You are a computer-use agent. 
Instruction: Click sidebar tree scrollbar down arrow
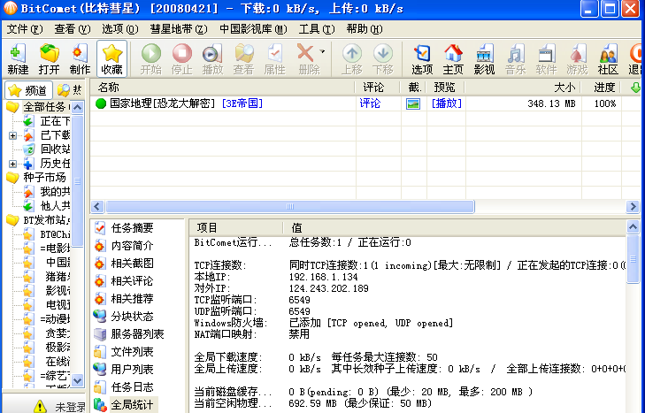coord(77,380)
